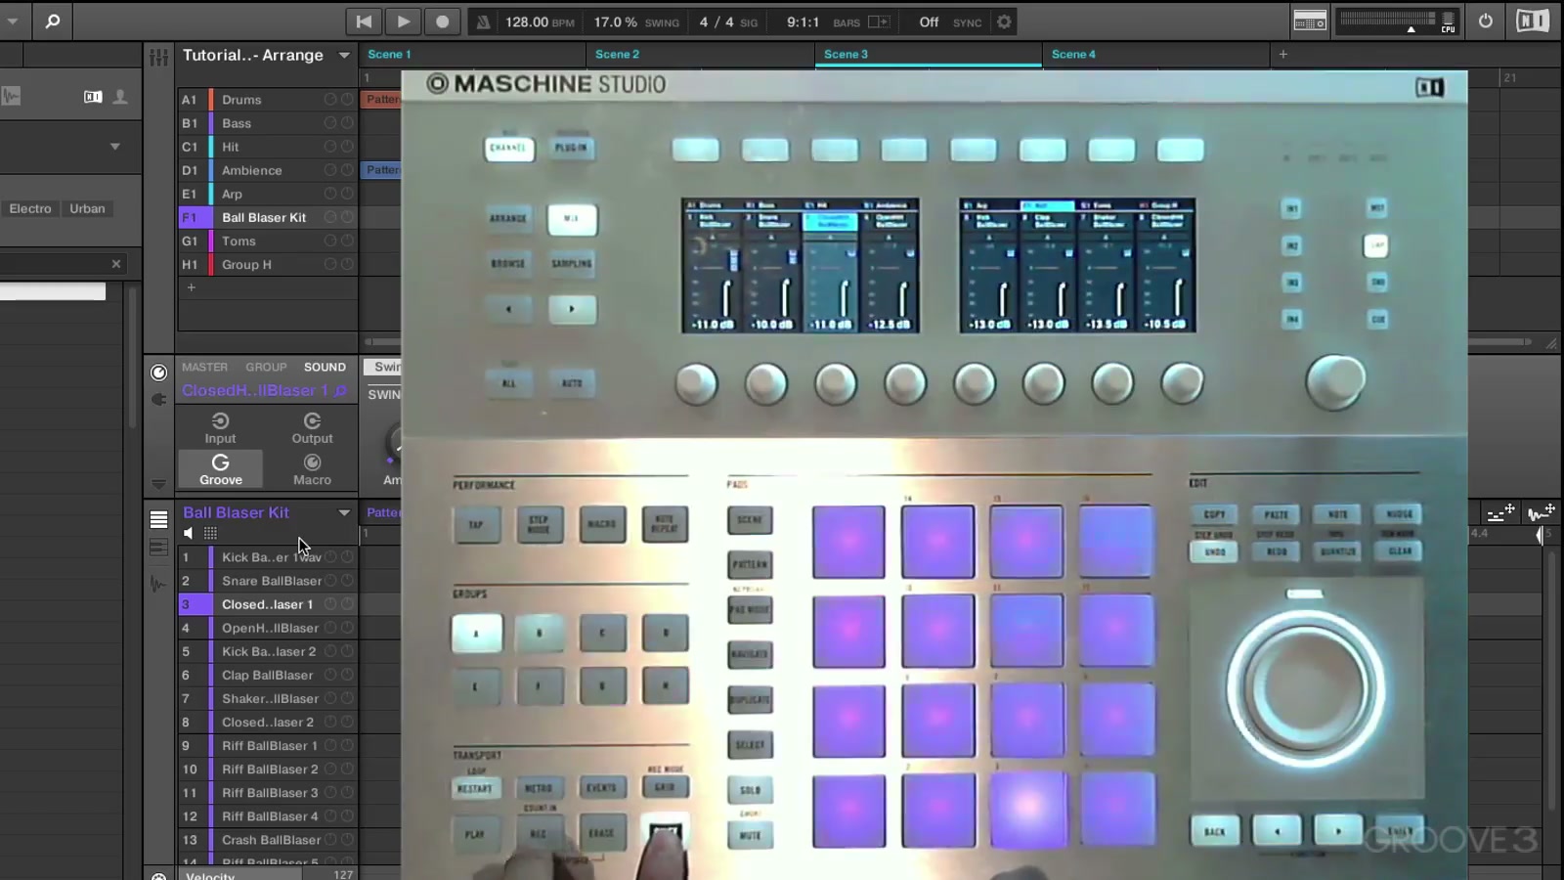Click the NI logo in the top-right header
This screenshot has width=1564, height=880.
click(1532, 21)
